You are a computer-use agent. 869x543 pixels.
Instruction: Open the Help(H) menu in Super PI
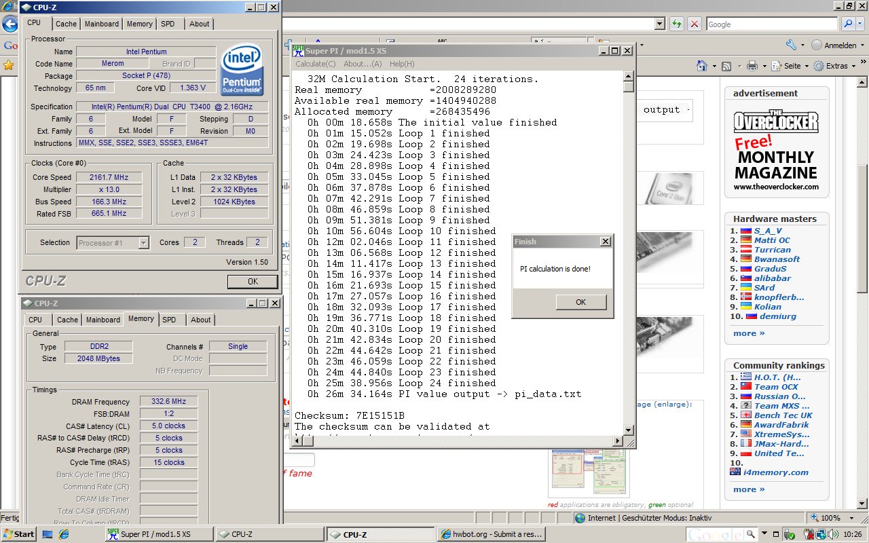click(402, 64)
